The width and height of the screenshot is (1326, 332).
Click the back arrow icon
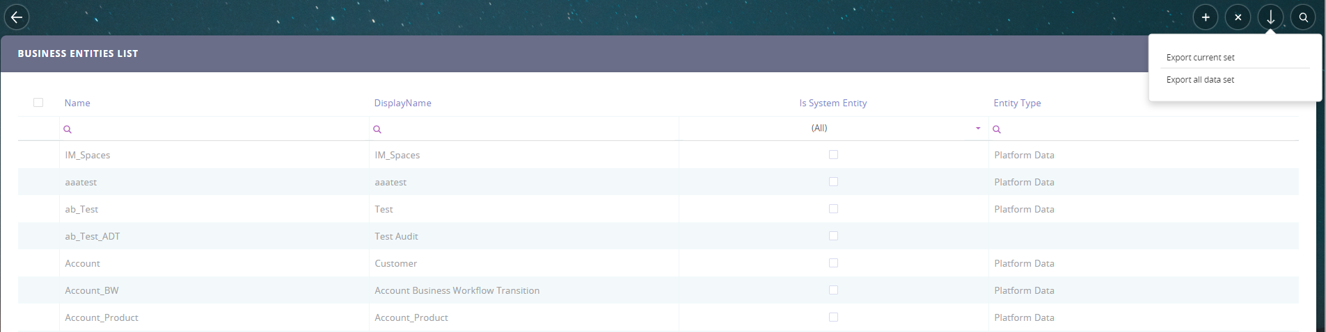tap(17, 17)
